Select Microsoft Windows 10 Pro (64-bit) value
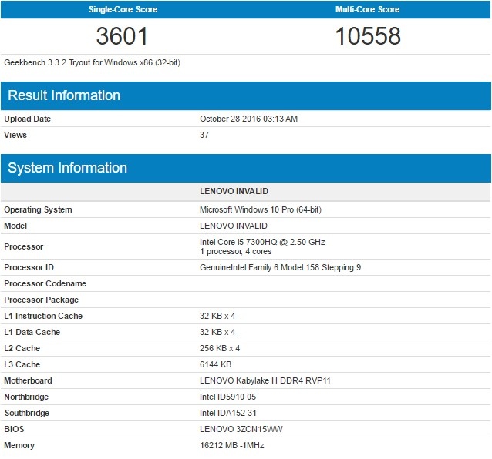492x459 pixels. 261,209
